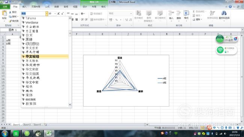Select the radar chart title 语文
Screen dimensions: 244x137
pyautogui.click(x=120, y=58)
